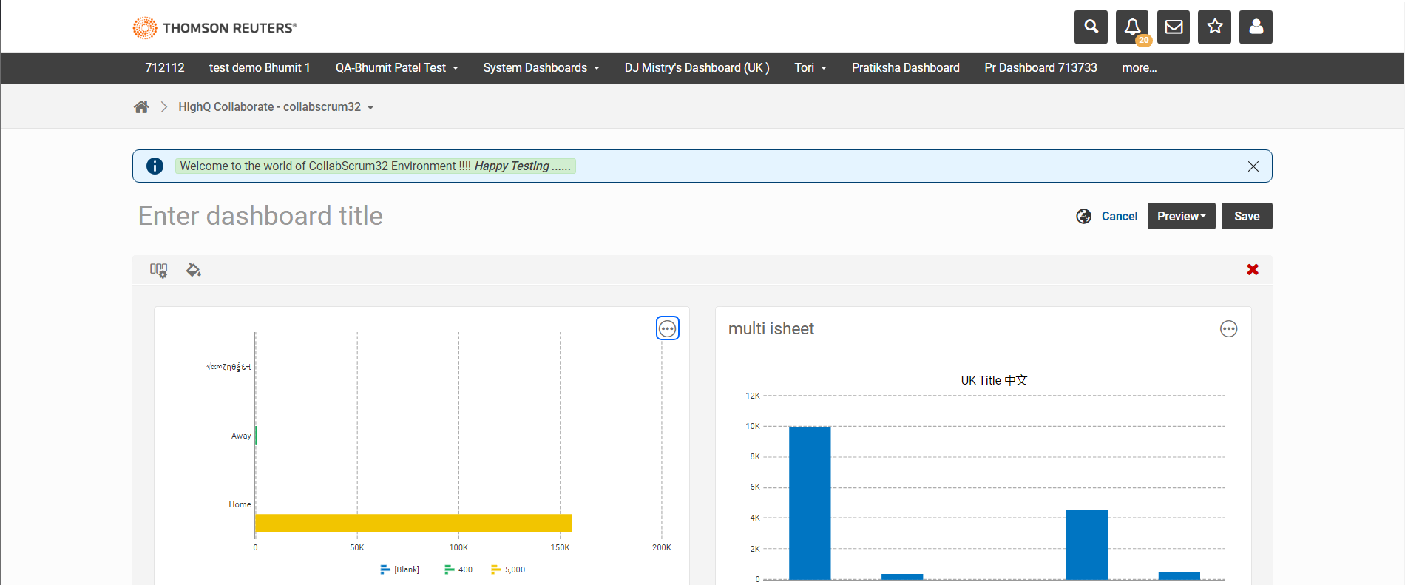This screenshot has width=1405, height=585.
Task: Open the search icon in header
Action: pos(1091,27)
